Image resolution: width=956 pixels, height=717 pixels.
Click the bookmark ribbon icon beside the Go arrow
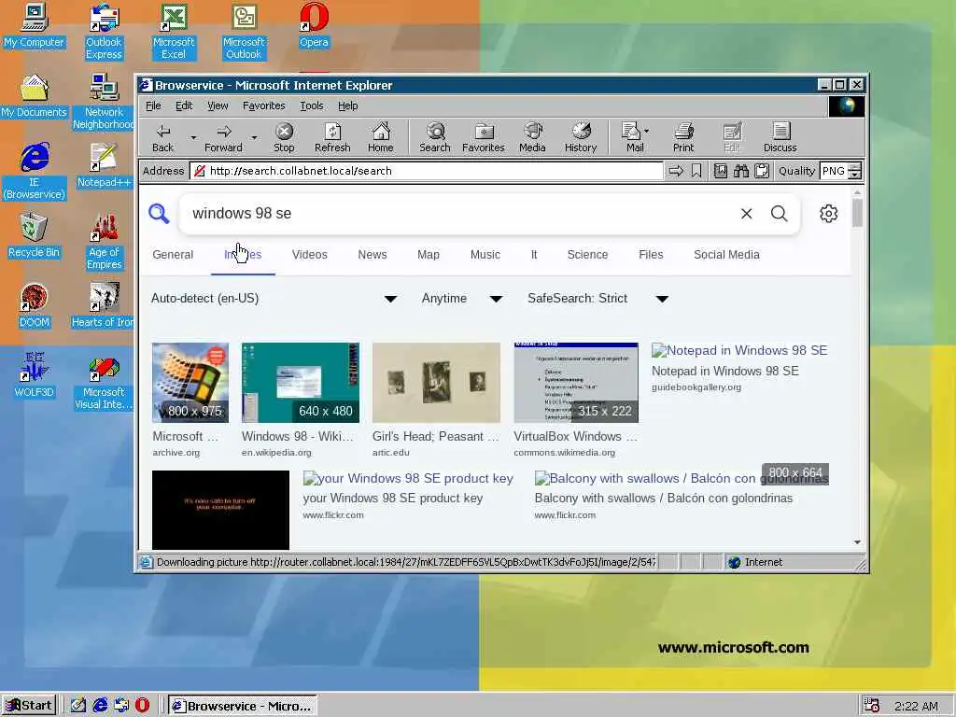[696, 172]
